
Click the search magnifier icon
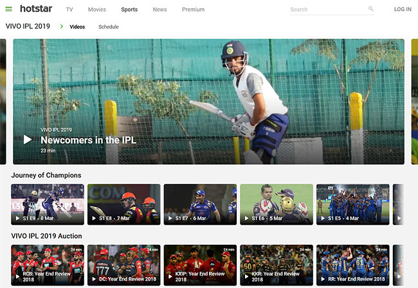(371, 9)
